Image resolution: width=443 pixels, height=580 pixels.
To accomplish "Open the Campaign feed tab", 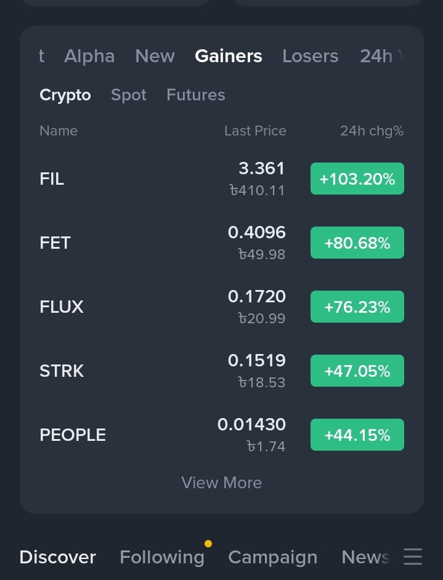I will [273, 557].
